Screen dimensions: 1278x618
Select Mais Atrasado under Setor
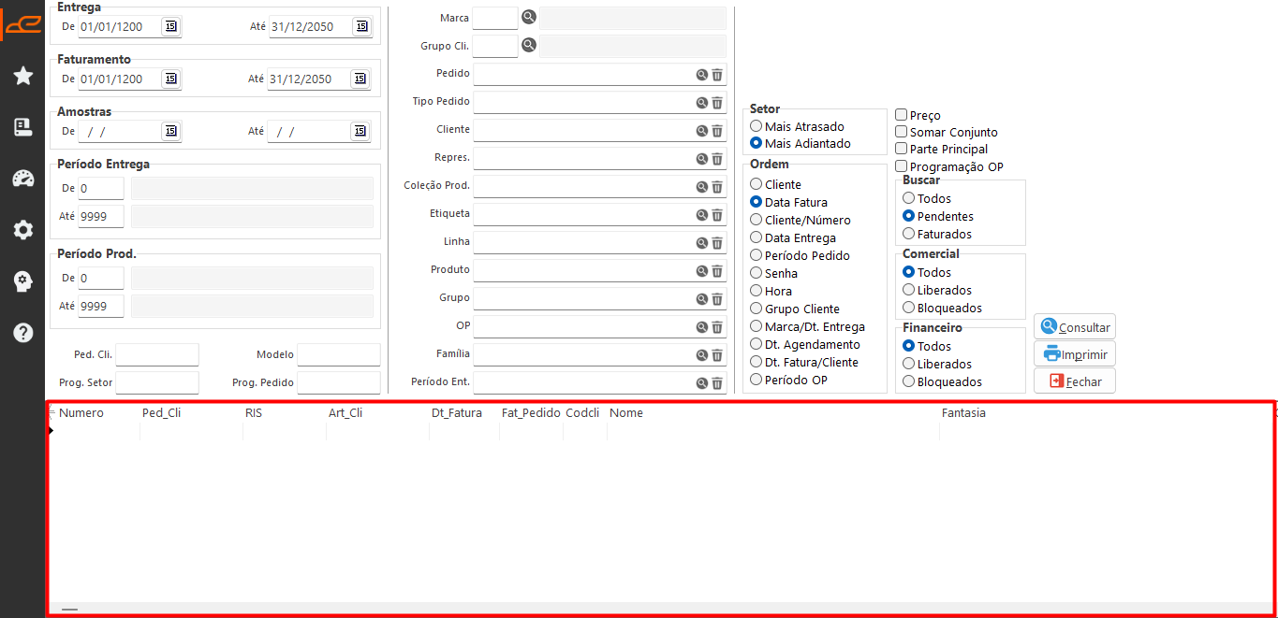tap(757, 126)
